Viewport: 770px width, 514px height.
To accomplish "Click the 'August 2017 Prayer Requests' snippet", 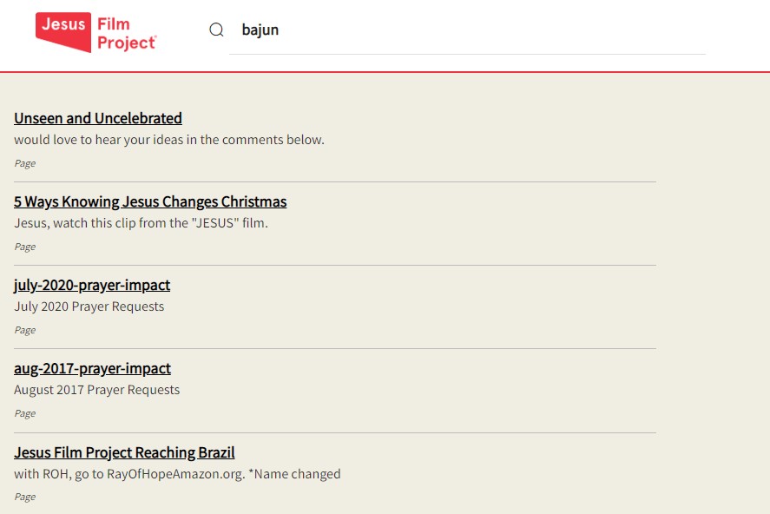I will 96,390.
